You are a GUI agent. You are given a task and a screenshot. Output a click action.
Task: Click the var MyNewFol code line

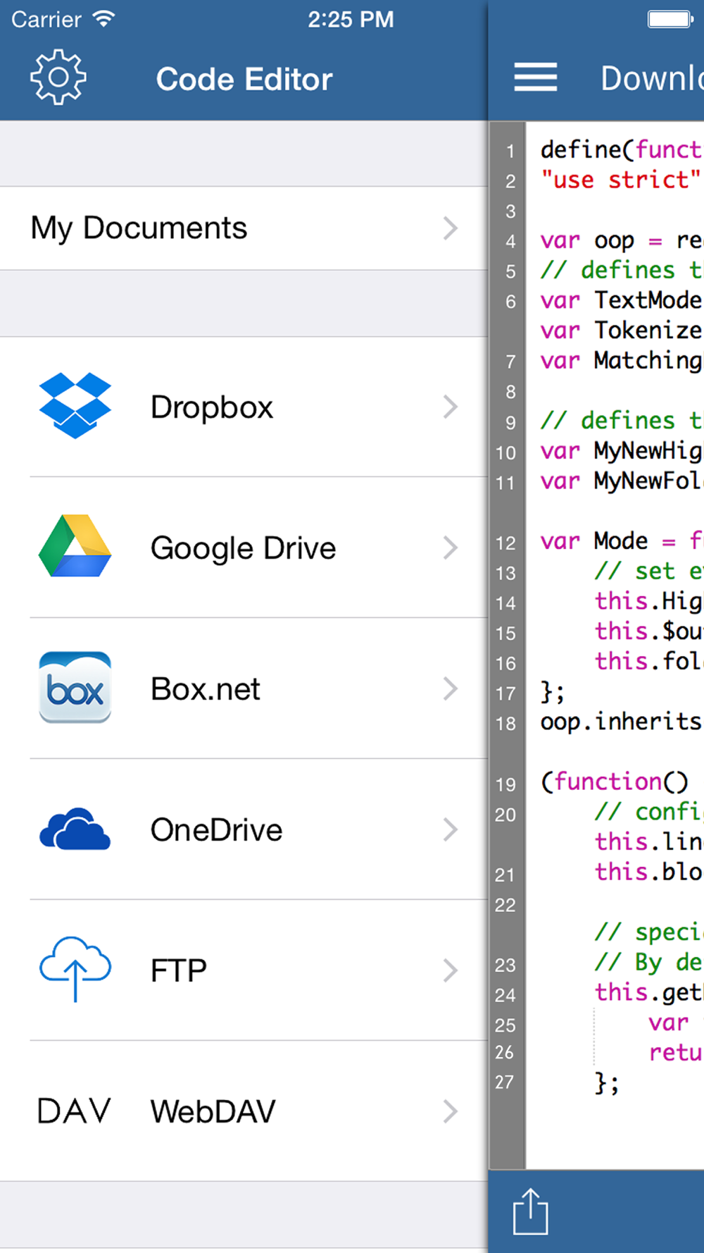[622, 481]
